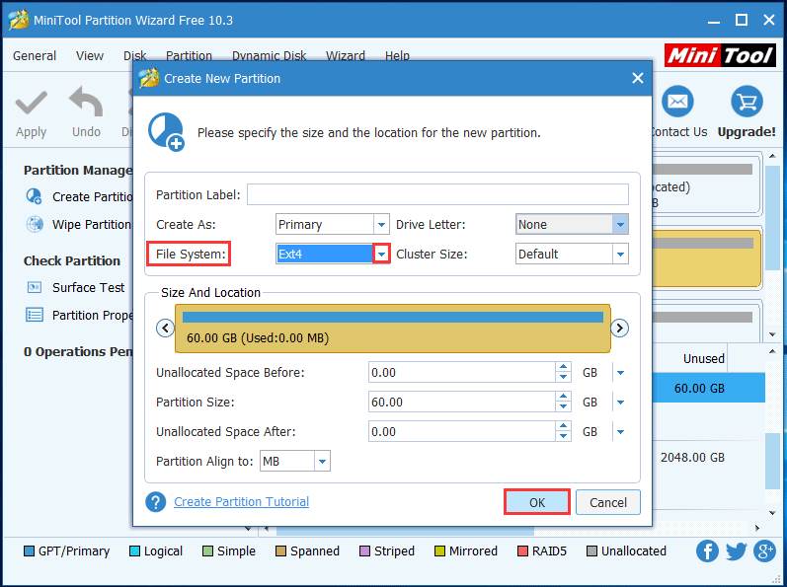Open the Drive Letter dropdown

620,224
